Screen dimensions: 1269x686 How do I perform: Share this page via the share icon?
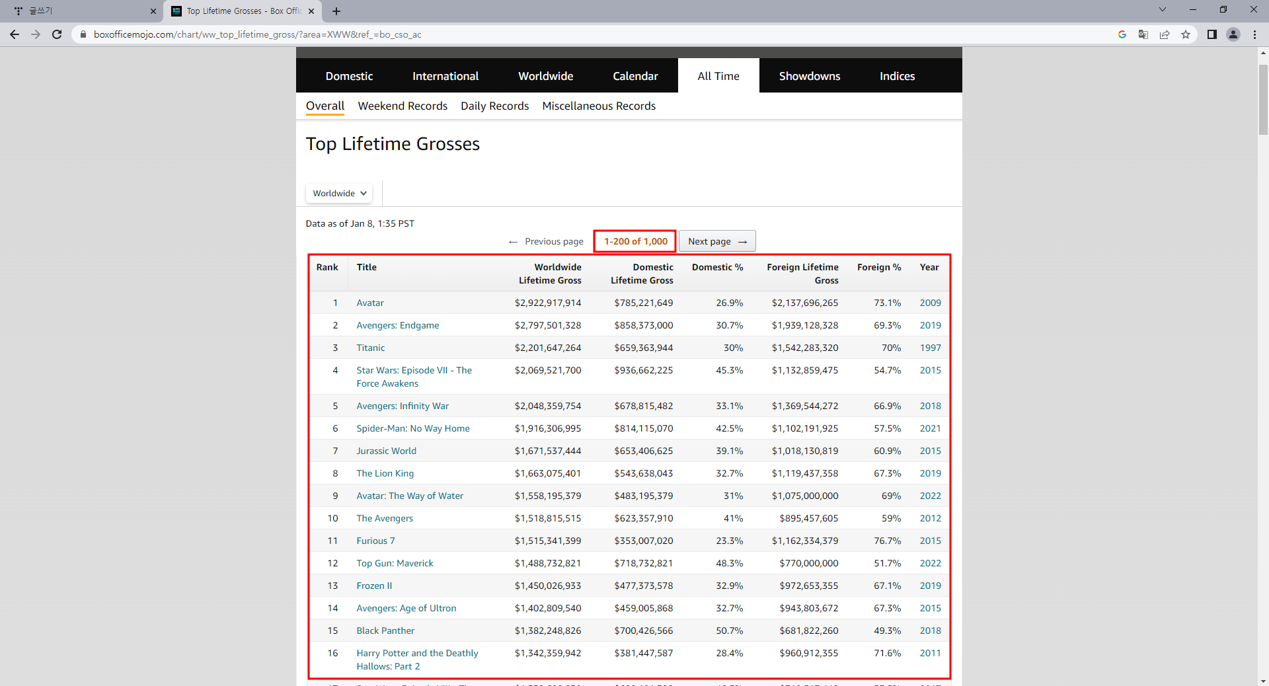(x=1165, y=34)
